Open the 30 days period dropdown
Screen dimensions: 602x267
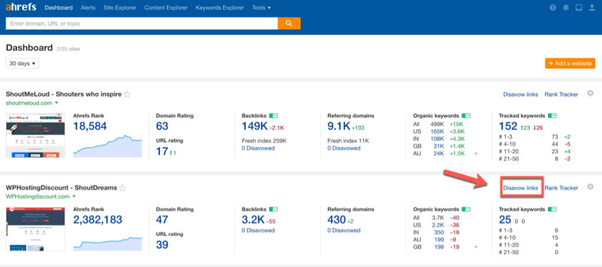[22, 63]
